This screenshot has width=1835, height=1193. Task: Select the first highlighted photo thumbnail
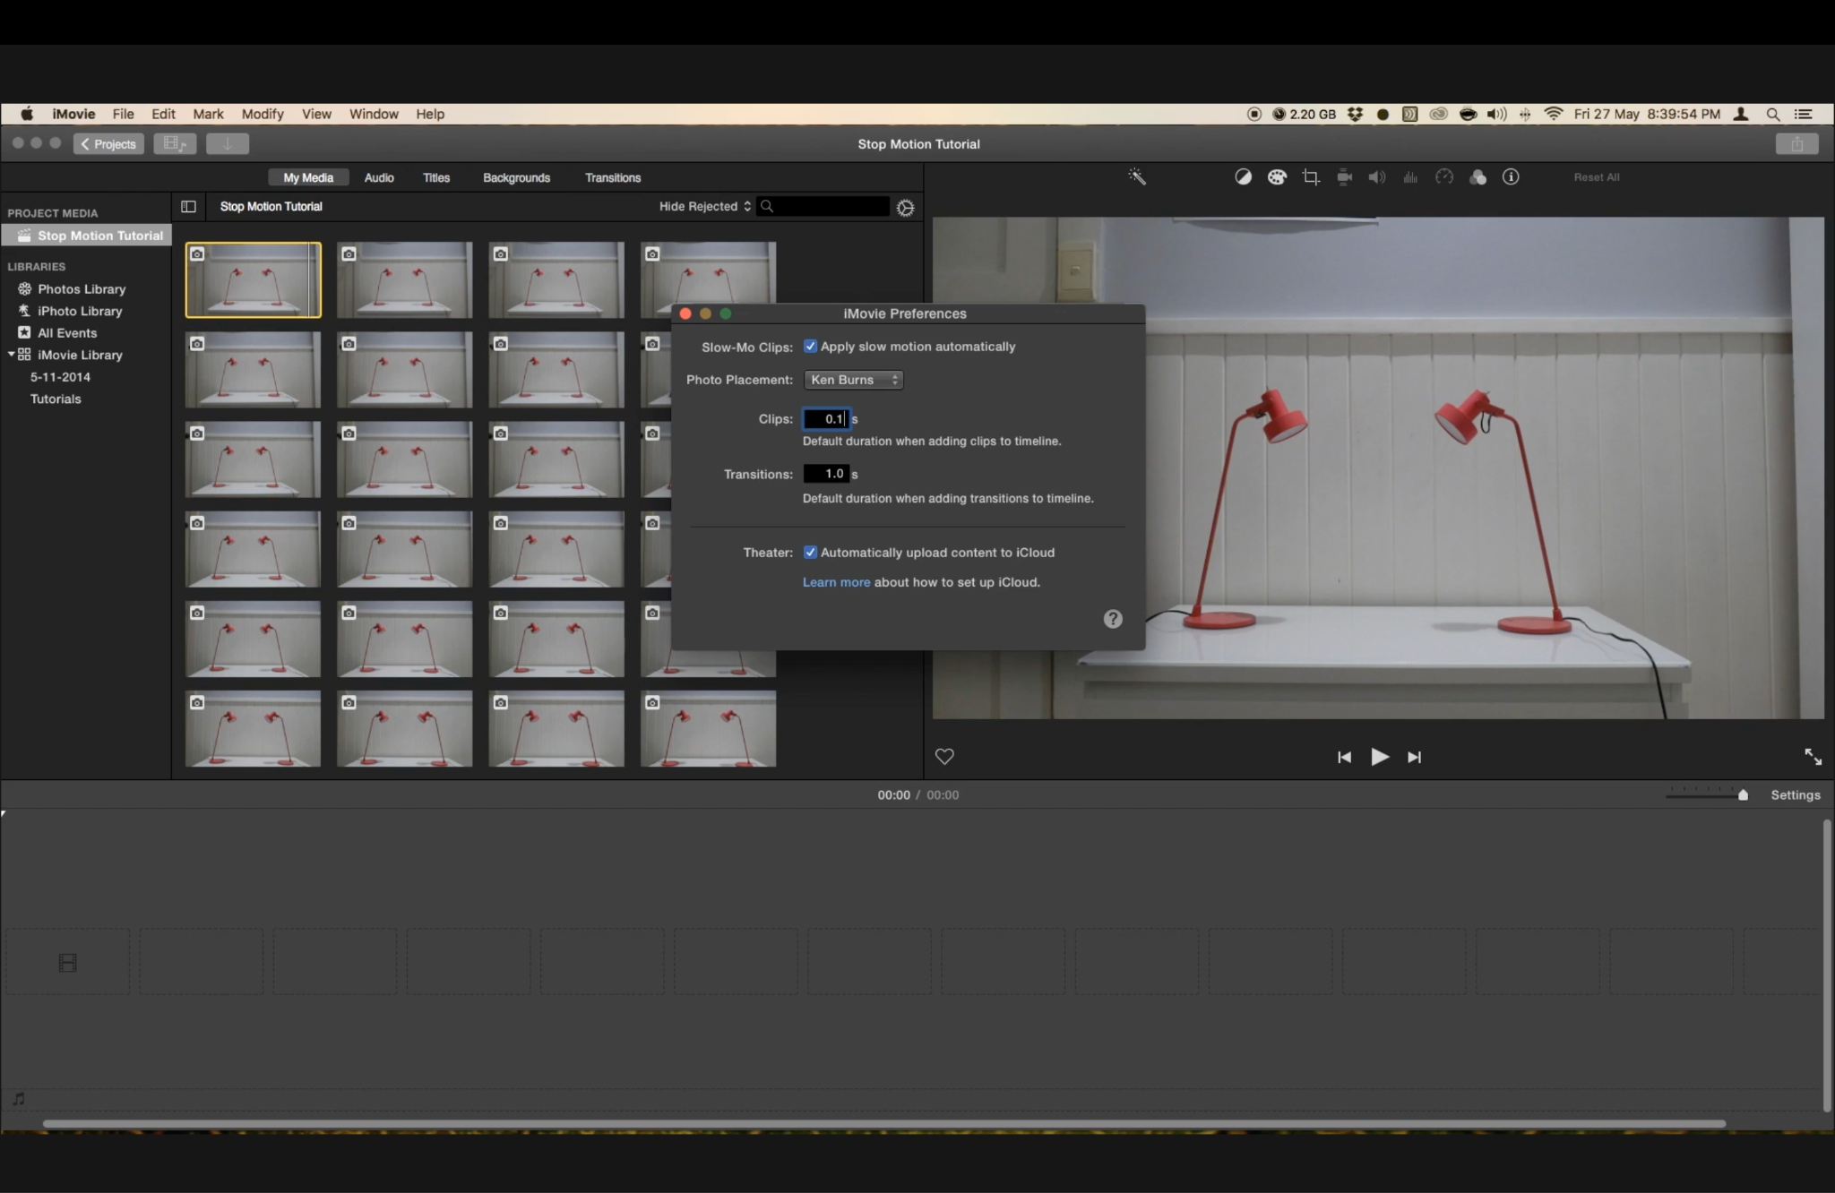253,279
